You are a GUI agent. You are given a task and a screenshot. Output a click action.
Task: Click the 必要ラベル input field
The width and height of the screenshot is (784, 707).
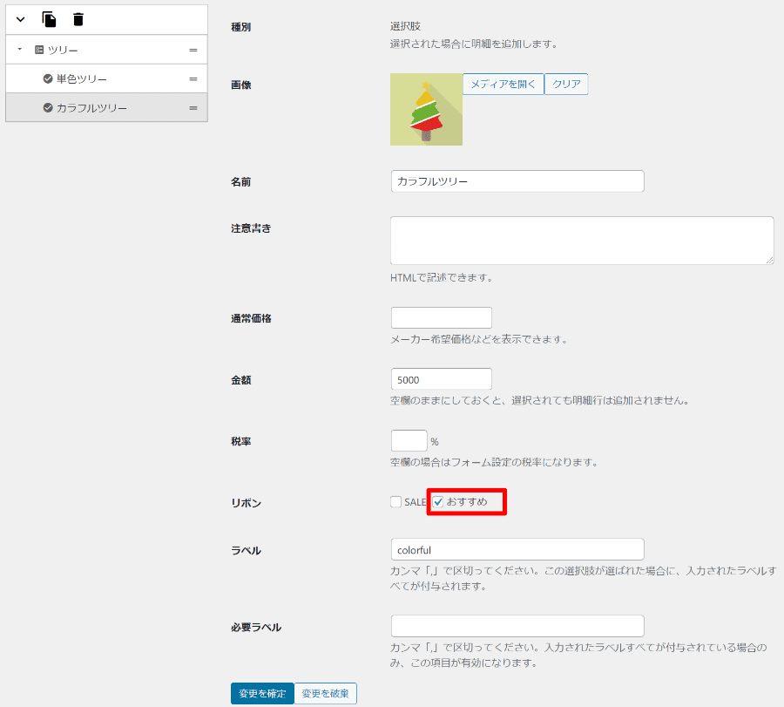point(517,626)
